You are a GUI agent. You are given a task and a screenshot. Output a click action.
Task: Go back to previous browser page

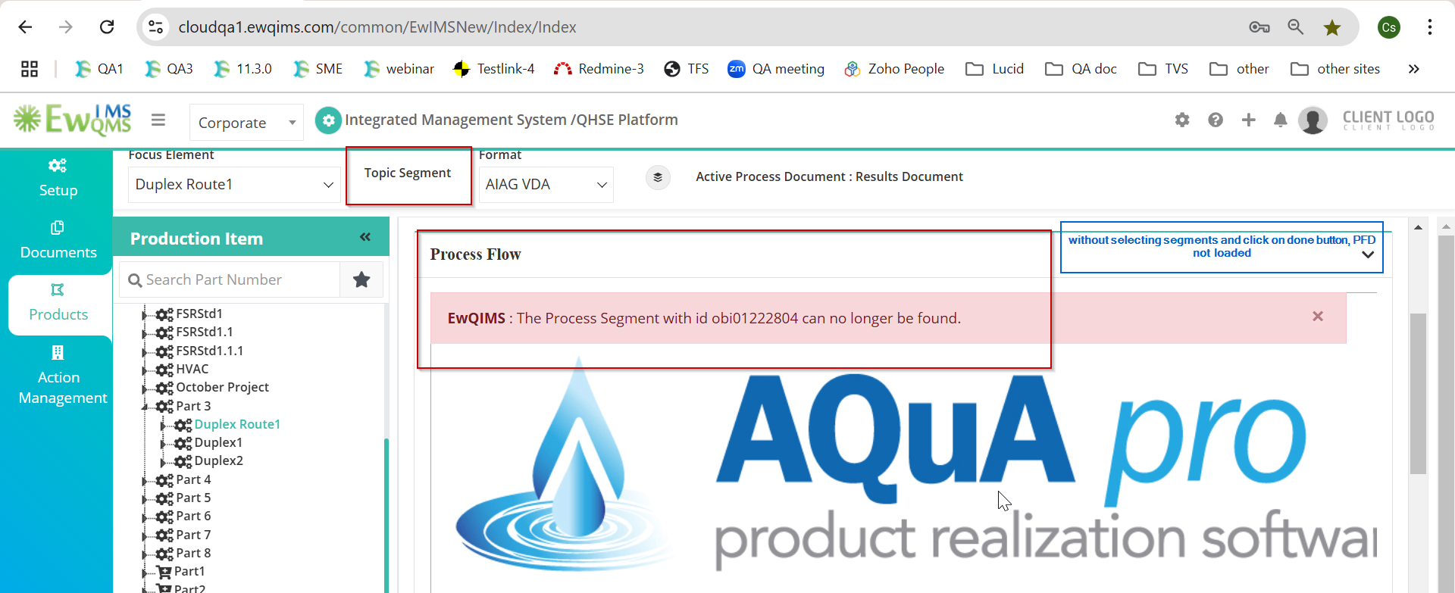pyautogui.click(x=25, y=27)
